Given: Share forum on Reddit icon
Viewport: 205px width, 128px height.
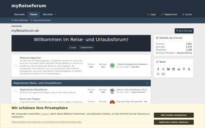Looking at the screenshot, I should tap(179, 69).
